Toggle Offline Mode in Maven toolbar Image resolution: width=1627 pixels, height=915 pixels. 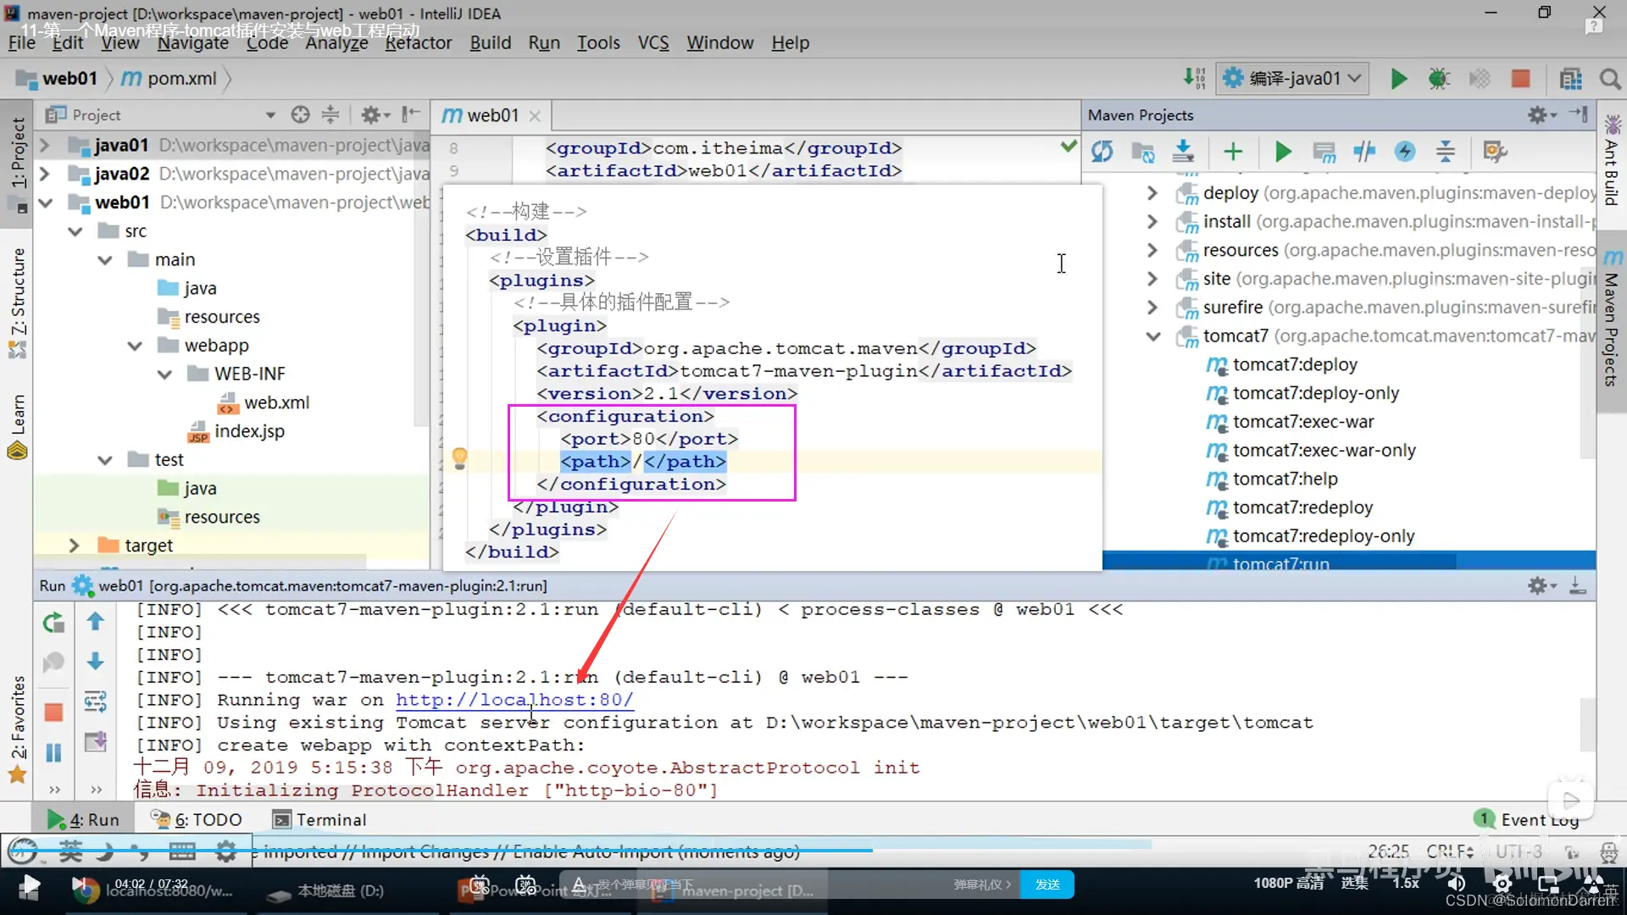(x=1364, y=152)
